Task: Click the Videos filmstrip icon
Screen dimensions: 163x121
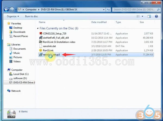Action: (11, 61)
